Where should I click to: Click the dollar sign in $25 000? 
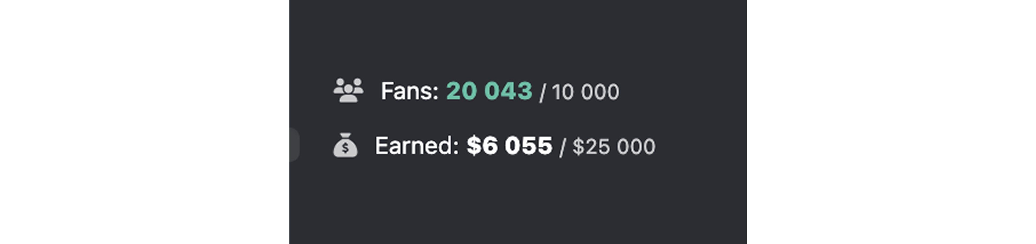tap(578, 147)
